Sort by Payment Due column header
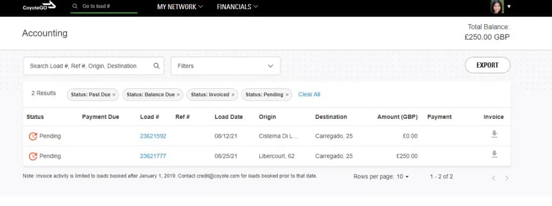Screen dimensions: 552x206 [100, 117]
